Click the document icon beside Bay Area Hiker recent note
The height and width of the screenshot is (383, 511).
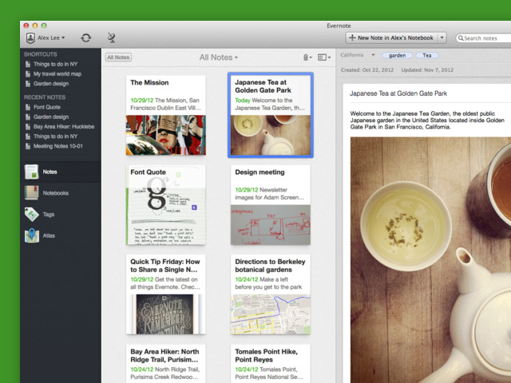click(28, 127)
